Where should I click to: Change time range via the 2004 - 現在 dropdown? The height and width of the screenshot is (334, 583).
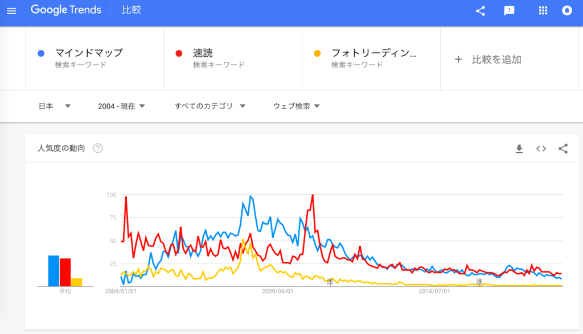pos(121,106)
